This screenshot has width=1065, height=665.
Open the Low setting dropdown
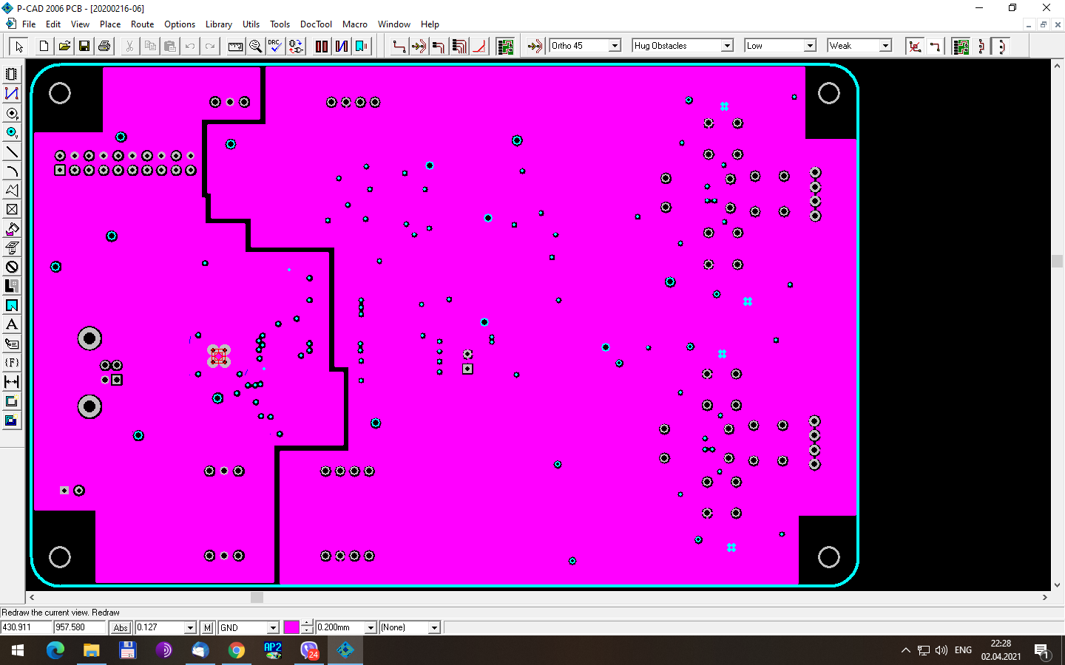coord(810,46)
